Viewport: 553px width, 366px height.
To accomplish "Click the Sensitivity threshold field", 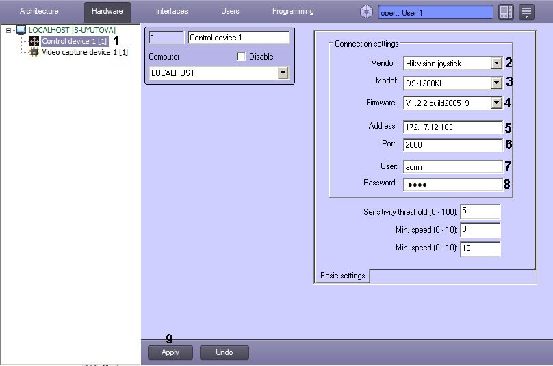I will [x=480, y=211].
